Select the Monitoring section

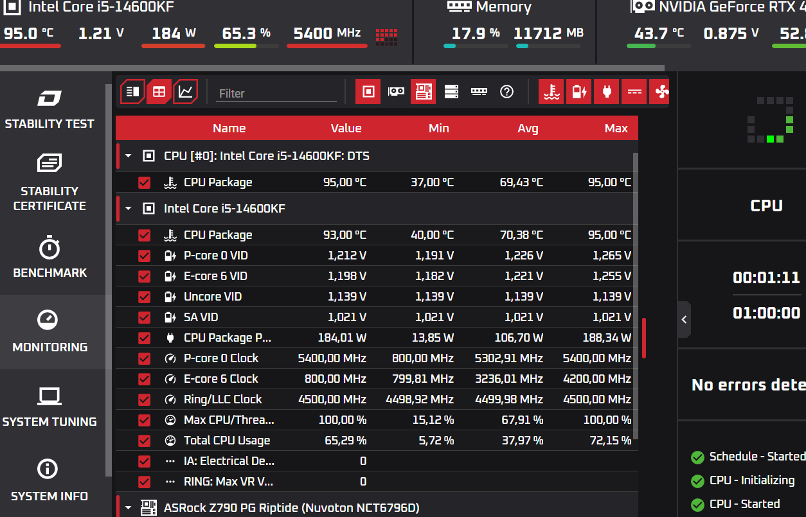49,331
